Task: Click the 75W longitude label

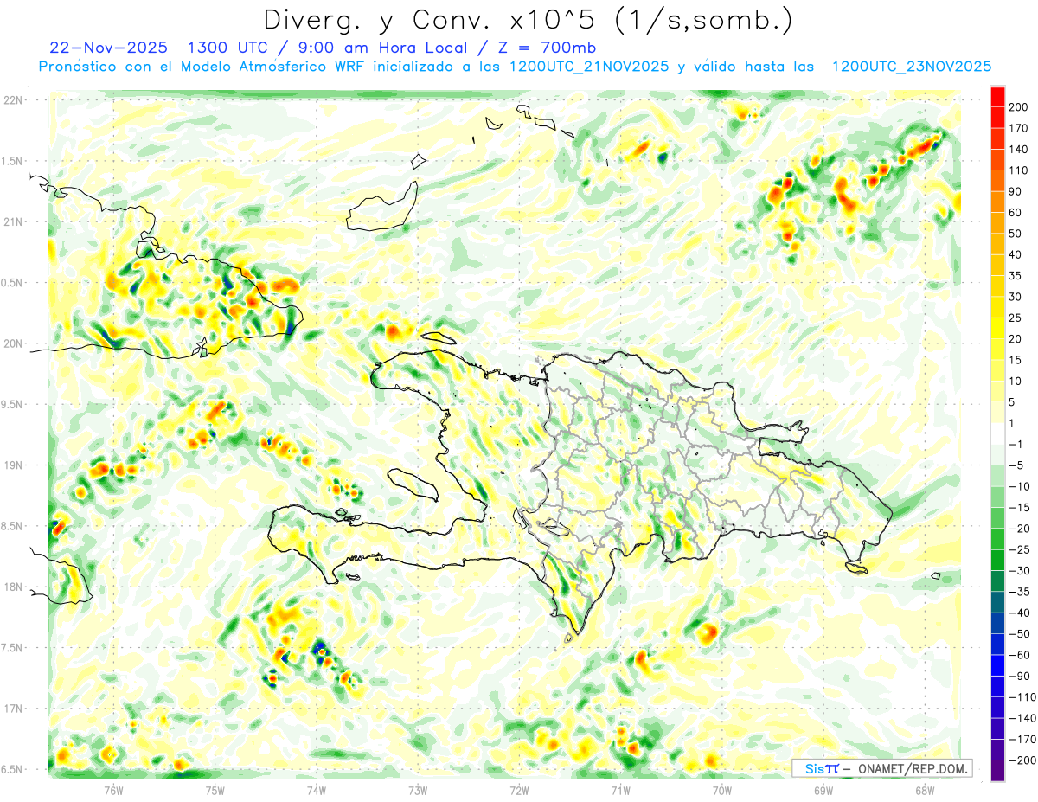Action: click(215, 790)
